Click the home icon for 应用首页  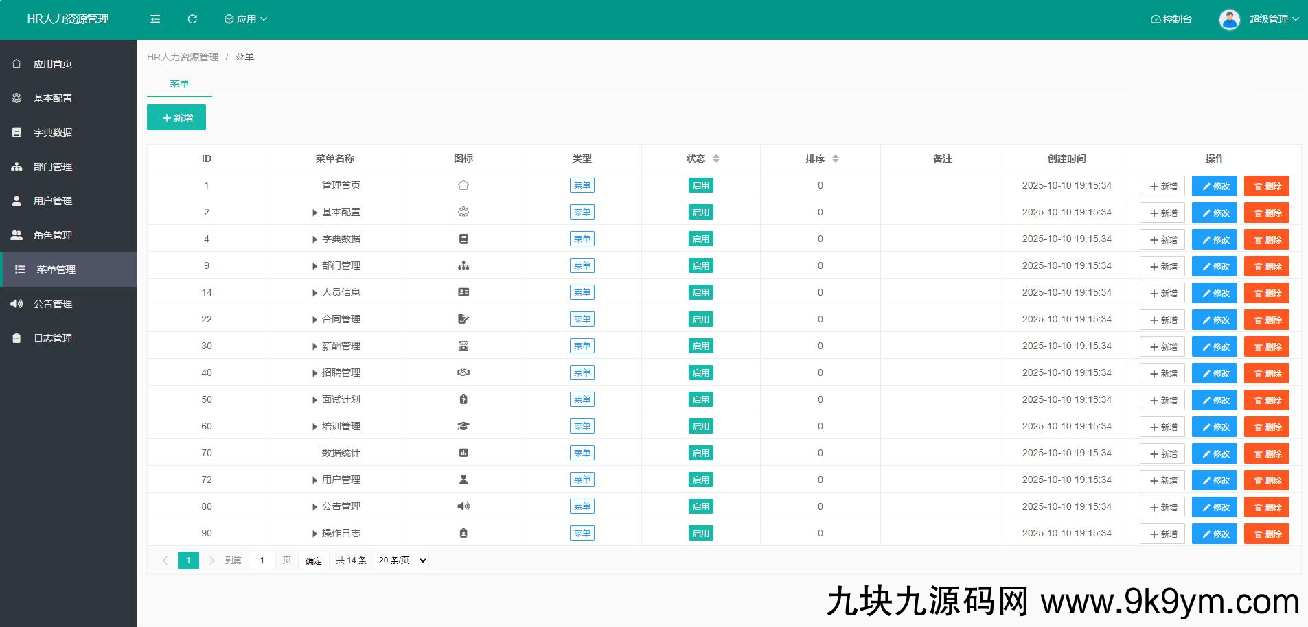pyautogui.click(x=16, y=64)
